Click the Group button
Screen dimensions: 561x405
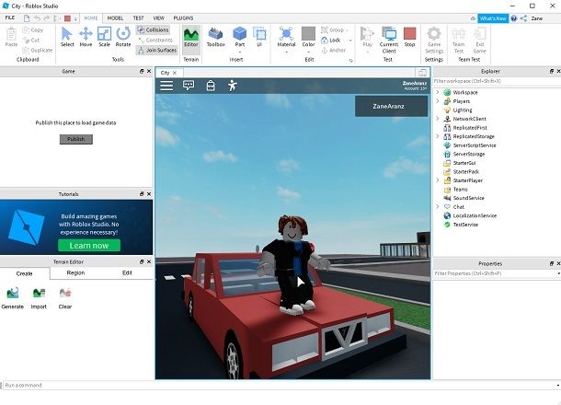pos(332,29)
